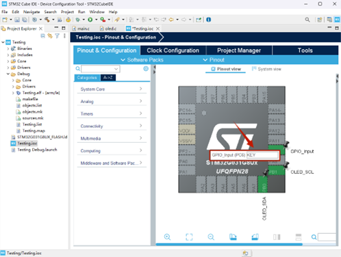Image resolution: width=341 pixels, height=257 pixels.
Task: Switch to the Clock Configuration tab
Action: point(173,51)
